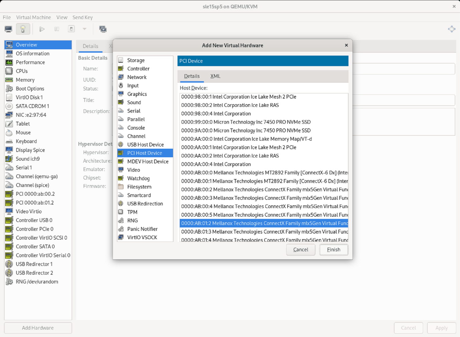Select USB Host Device hardware type
Viewport: 460px width, 337px height.
[145, 145]
